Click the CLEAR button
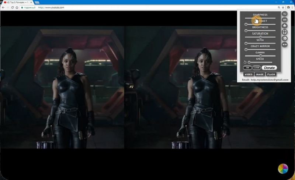 pos(256,68)
